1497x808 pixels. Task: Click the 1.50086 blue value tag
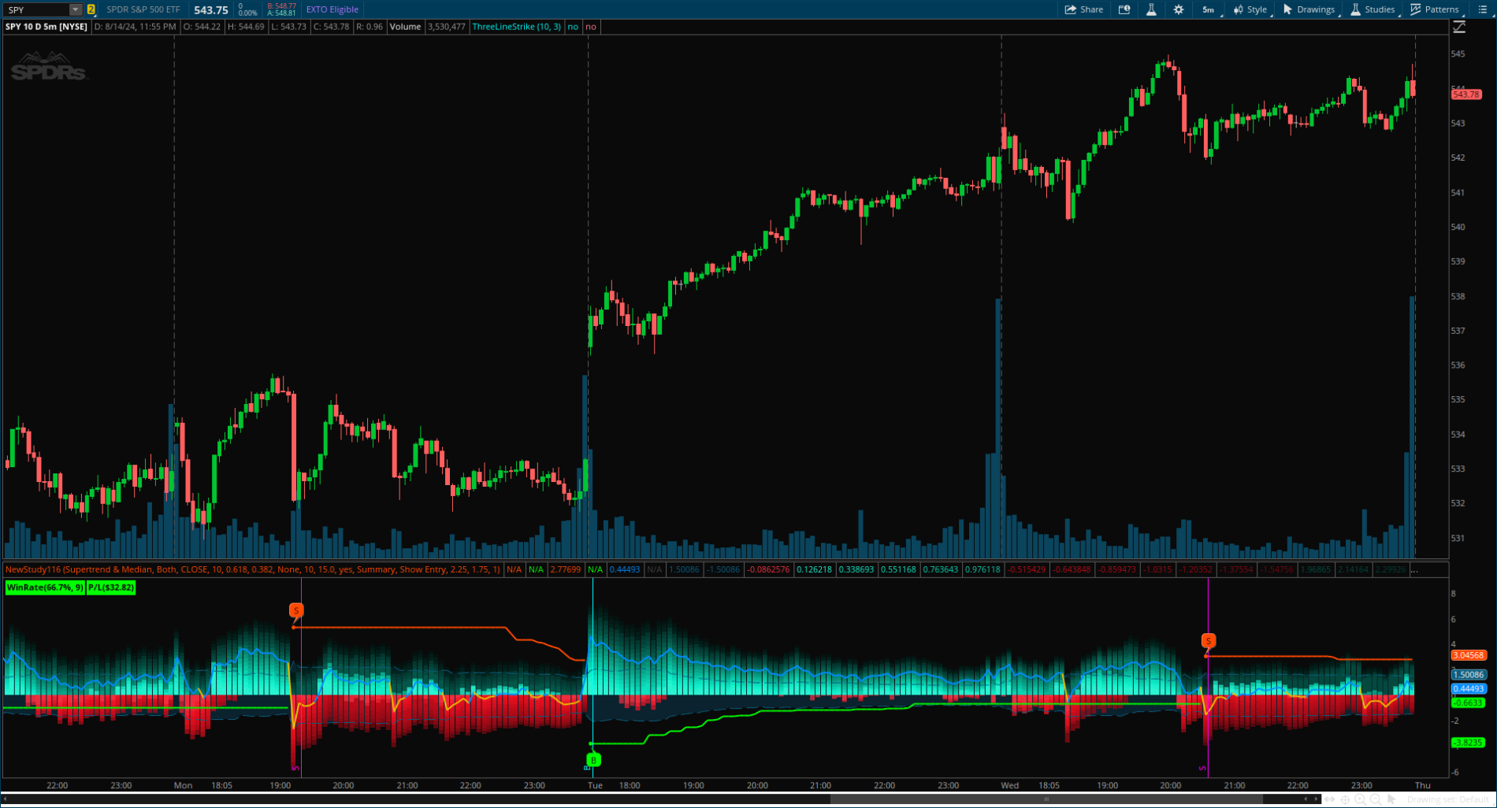pyautogui.click(x=1469, y=675)
